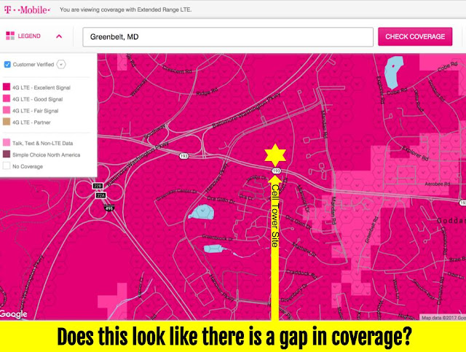Click the 4G LTE Excellent Signal swatch
This screenshot has width=466, height=352.
coord(7,87)
